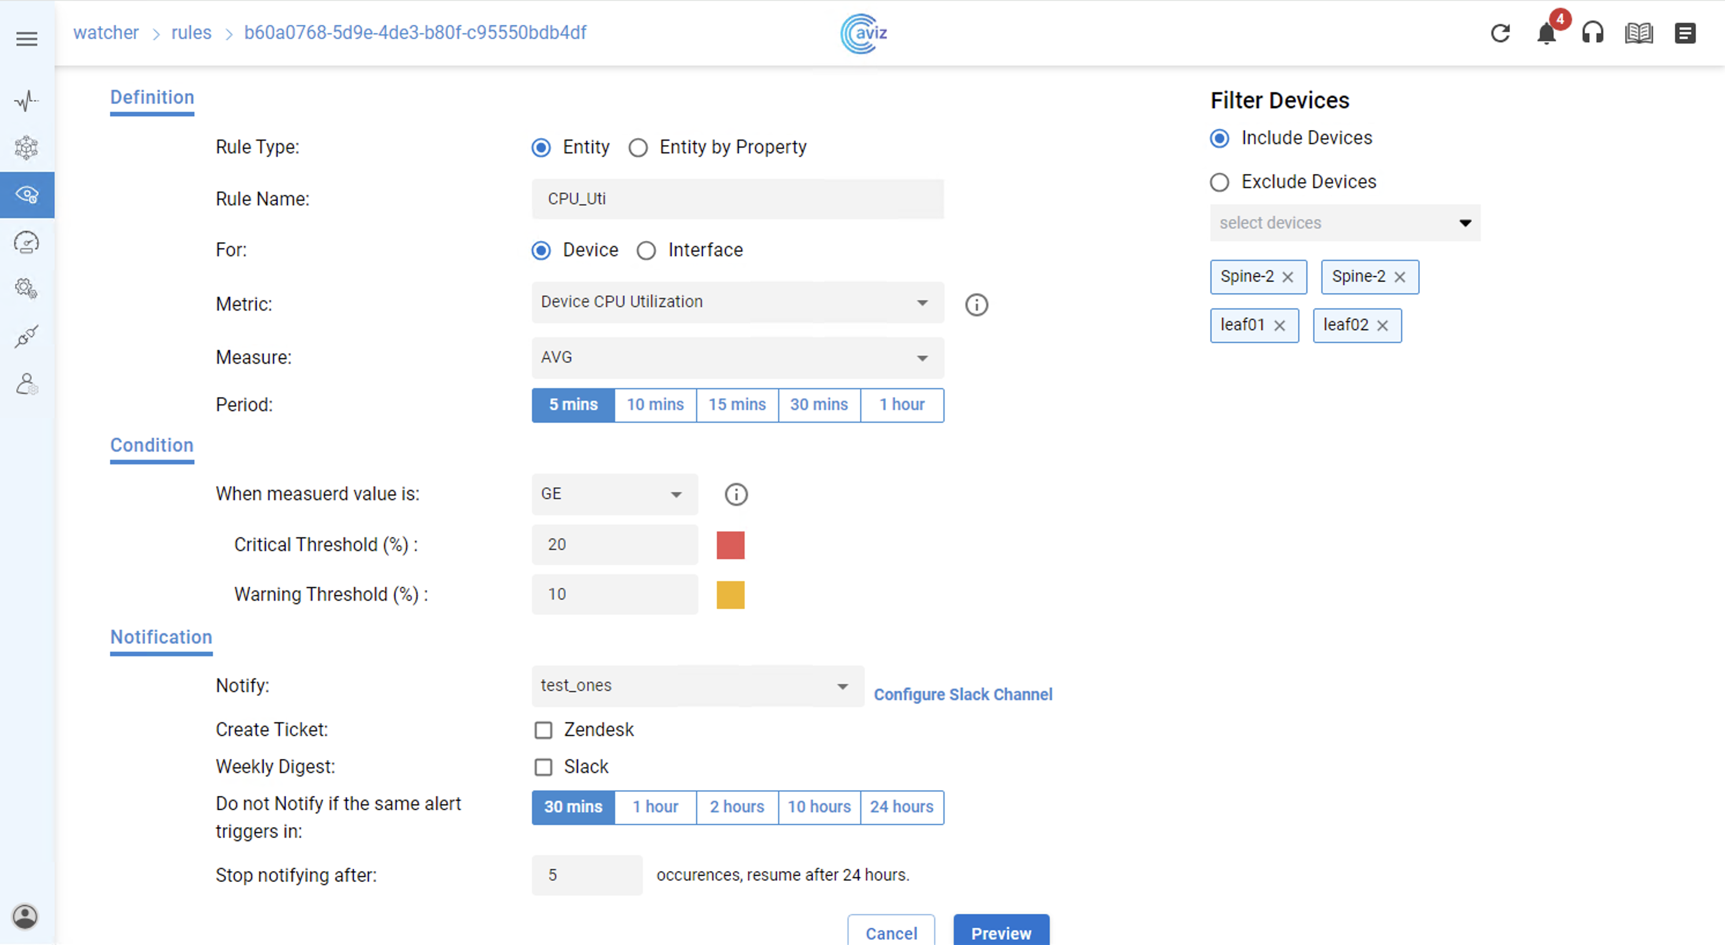Viewport: 1725px width, 945px height.
Task: Select the 2 hours notify interval
Action: pos(736,807)
